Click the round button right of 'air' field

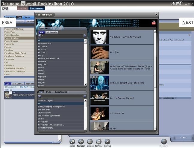(x=85, y=36)
